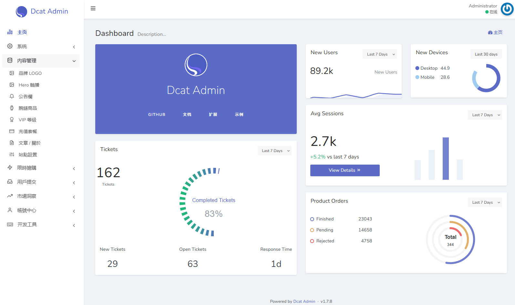Open 站點設置 menu item
Image resolution: width=515 pixels, height=305 pixels.
tap(41, 155)
